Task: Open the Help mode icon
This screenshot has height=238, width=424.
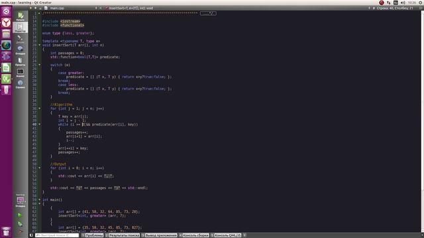Action: [21, 84]
